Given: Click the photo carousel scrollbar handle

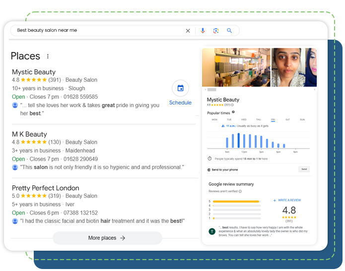Looking at the screenshot, I should tap(211, 90).
